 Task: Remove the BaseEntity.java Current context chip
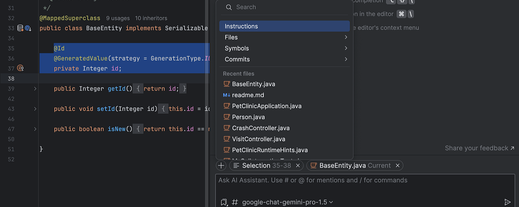tap(398, 166)
